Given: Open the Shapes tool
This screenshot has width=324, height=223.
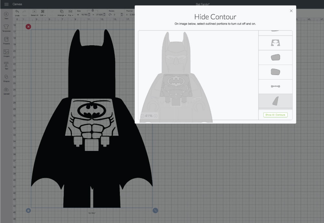Looking at the screenshot, I should coord(6,77).
